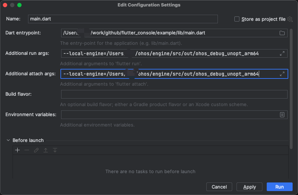The width and height of the screenshot is (298, 195).
Task: Click the 'Dart entrypoint:' label
Action: [x=23, y=33]
